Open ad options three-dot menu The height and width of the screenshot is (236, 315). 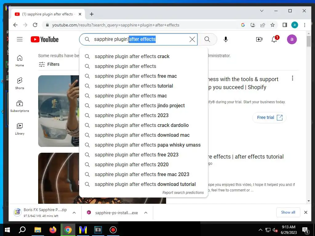292,78
